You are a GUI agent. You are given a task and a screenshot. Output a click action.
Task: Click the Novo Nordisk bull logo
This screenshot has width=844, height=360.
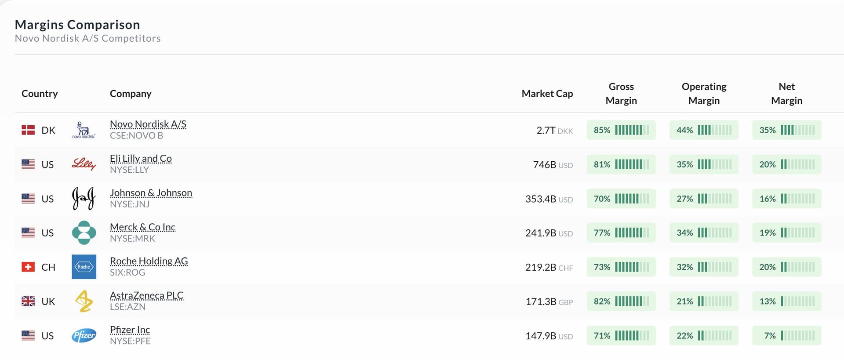click(84, 130)
